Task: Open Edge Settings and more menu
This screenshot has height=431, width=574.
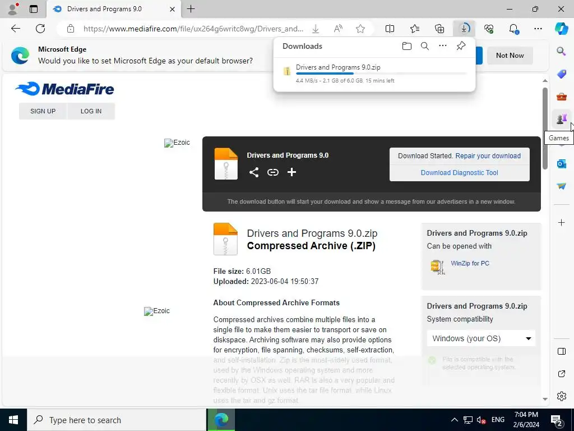Action: click(538, 29)
